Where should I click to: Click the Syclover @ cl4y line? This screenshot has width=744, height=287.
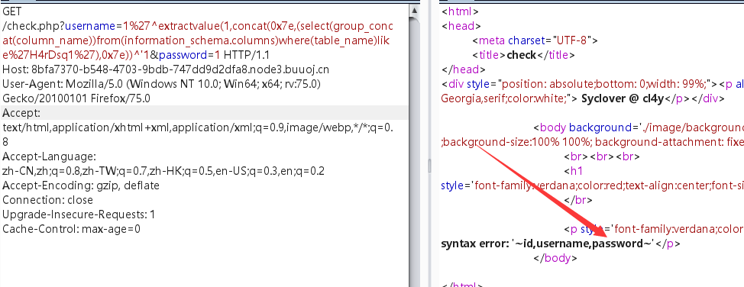coord(583,98)
